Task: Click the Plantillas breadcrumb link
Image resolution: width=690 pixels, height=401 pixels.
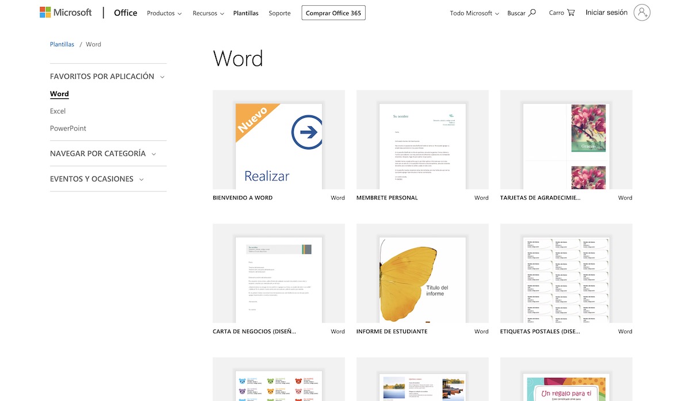Action: pyautogui.click(x=62, y=44)
